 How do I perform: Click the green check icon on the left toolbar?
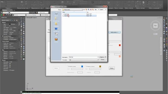pos(2,15)
